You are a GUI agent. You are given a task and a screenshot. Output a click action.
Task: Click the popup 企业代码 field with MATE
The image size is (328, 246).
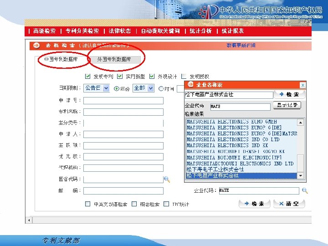point(241,107)
